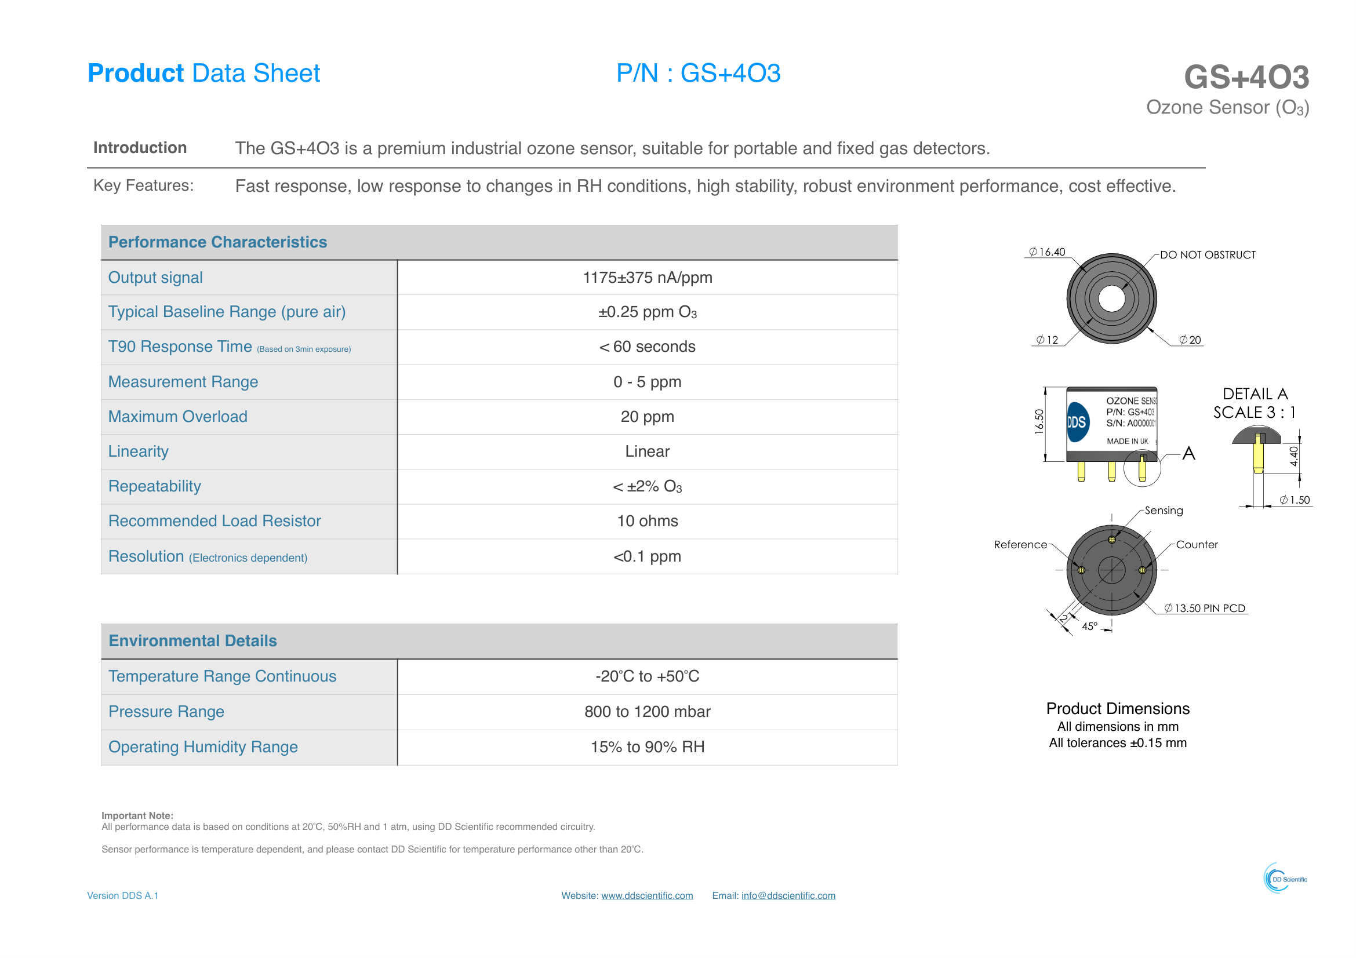Click the top-view sensor drawing
The height and width of the screenshot is (958, 1356).
point(1111,298)
